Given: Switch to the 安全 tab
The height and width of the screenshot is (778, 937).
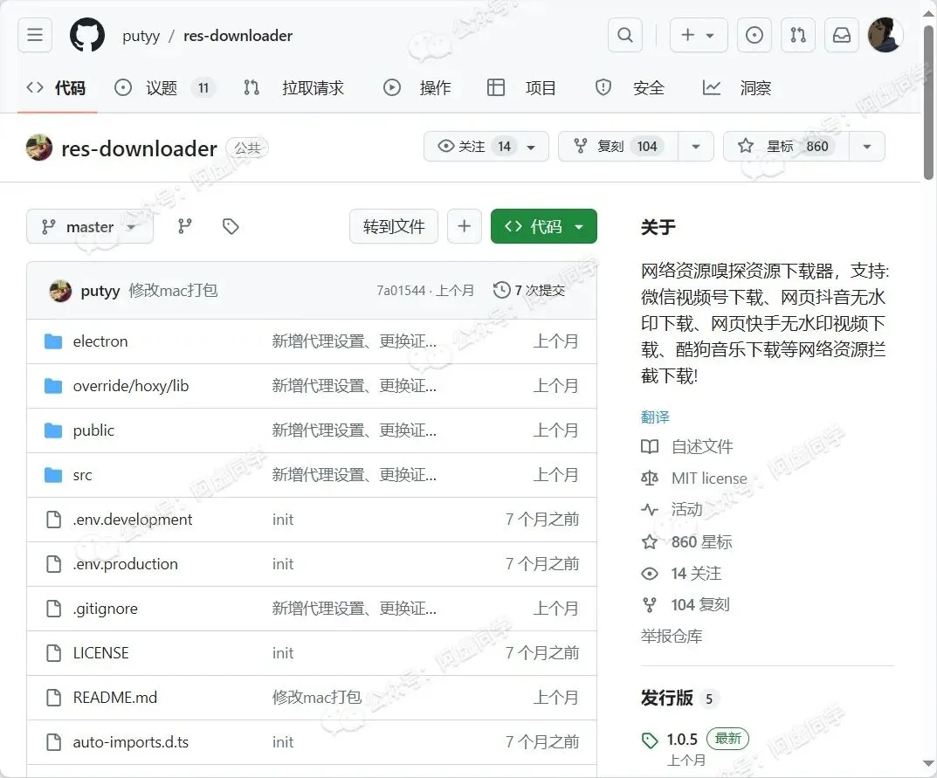Looking at the screenshot, I should coord(630,88).
